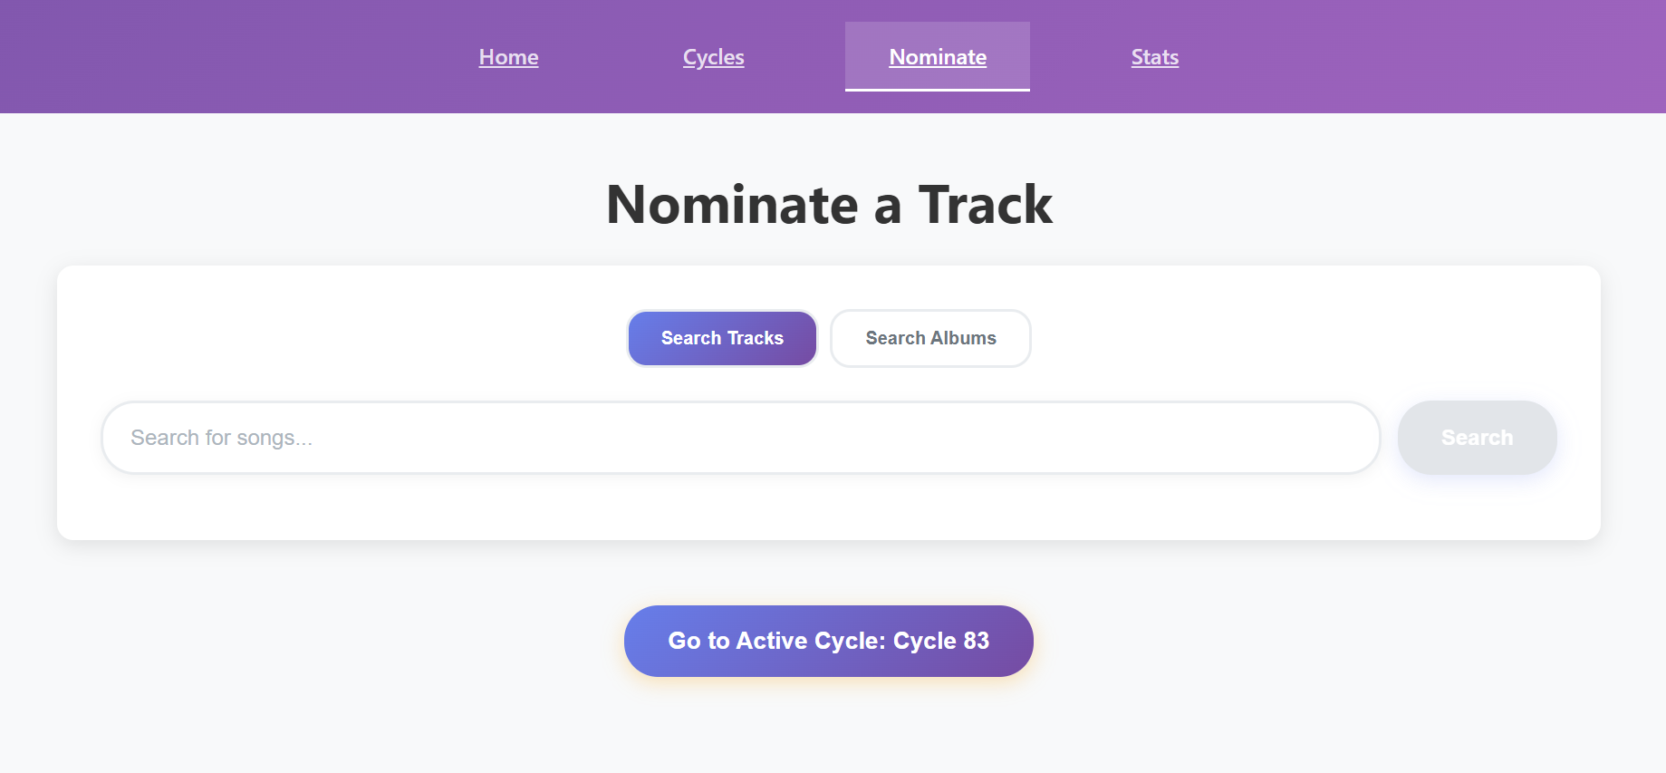Click the 'Nominate a Track' heading
The image size is (1666, 773).
click(x=828, y=204)
